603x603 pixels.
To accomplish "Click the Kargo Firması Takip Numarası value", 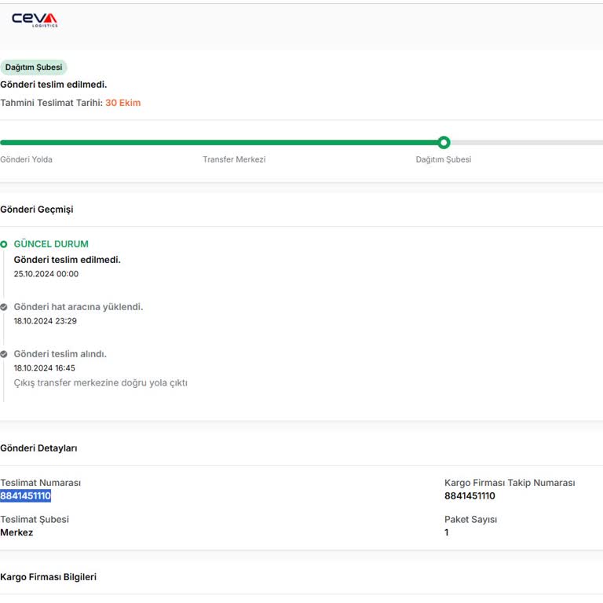I will pyautogui.click(x=470, y=495).
